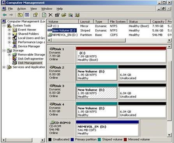
Task: Expand the Removable Storage node
Action: [x=9, y=55]
